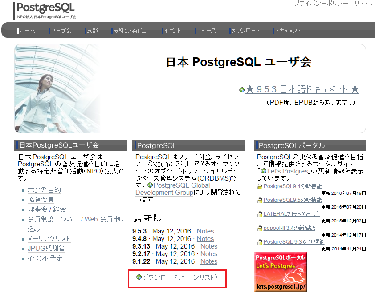Open the 9.5.3 日本語ドキュメント link

(302, 89)
